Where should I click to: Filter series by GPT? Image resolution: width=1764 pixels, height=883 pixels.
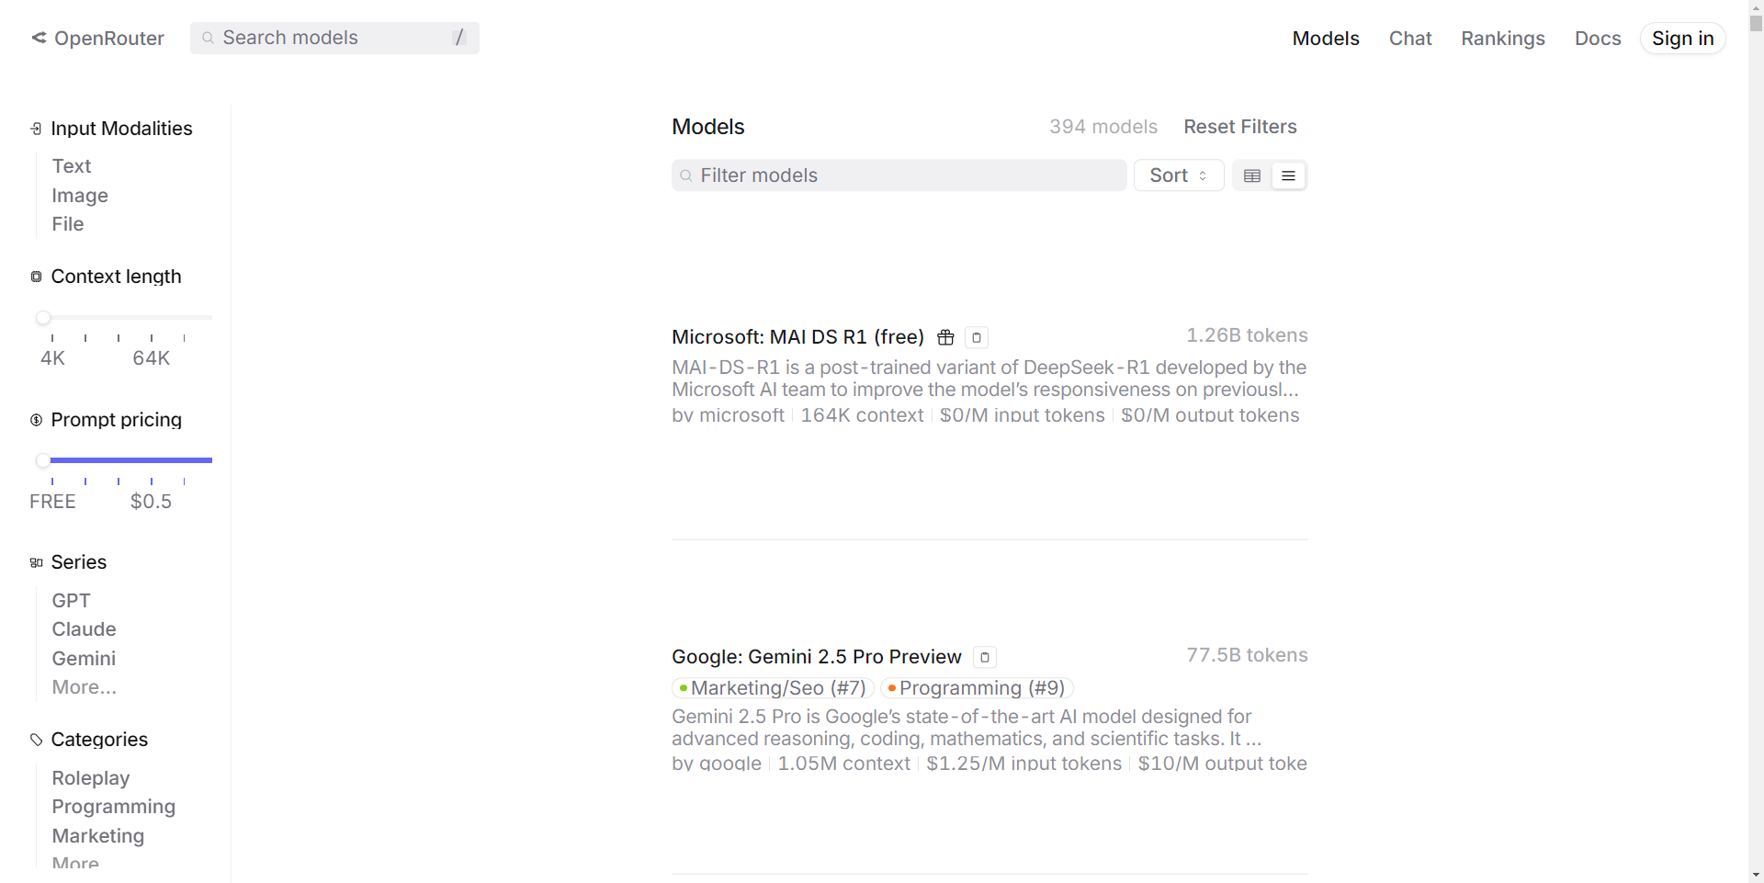tap(71, 601)
